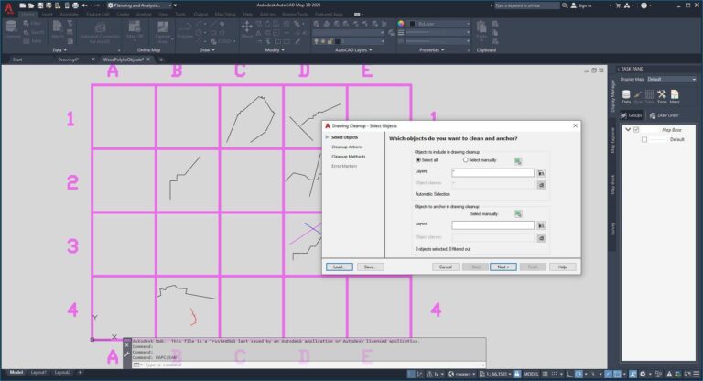
Task: Click the Next button in dialog
Action: [503, 267]
